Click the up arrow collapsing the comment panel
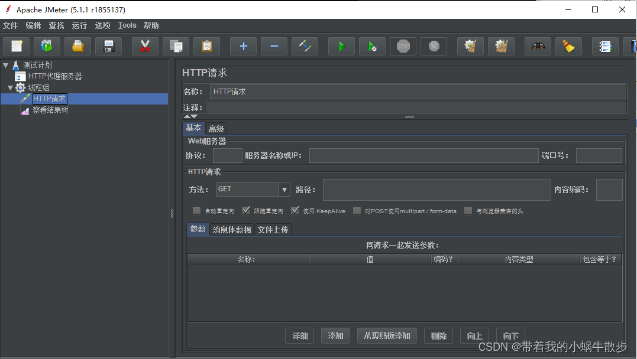 click(187, 116)
